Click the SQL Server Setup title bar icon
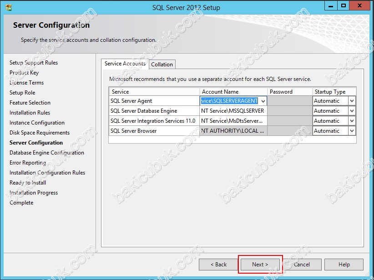The height and width of the screenshot is (280, 374). [8, 7]
